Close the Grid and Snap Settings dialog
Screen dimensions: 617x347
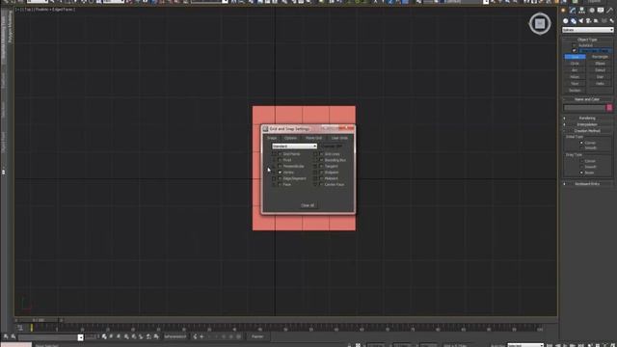(346, 128)
